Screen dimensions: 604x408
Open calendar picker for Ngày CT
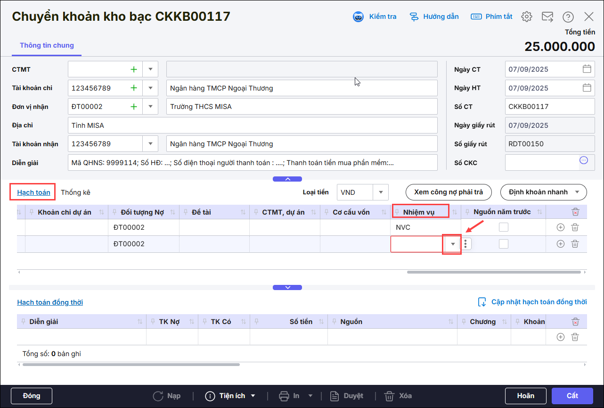tap(587, 69)
